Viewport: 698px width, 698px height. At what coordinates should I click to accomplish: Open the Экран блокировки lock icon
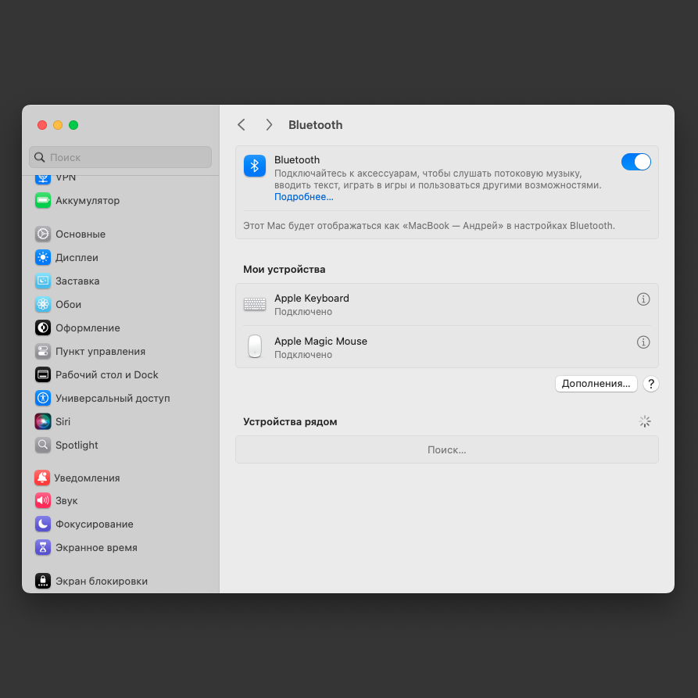tap(43, 581)
